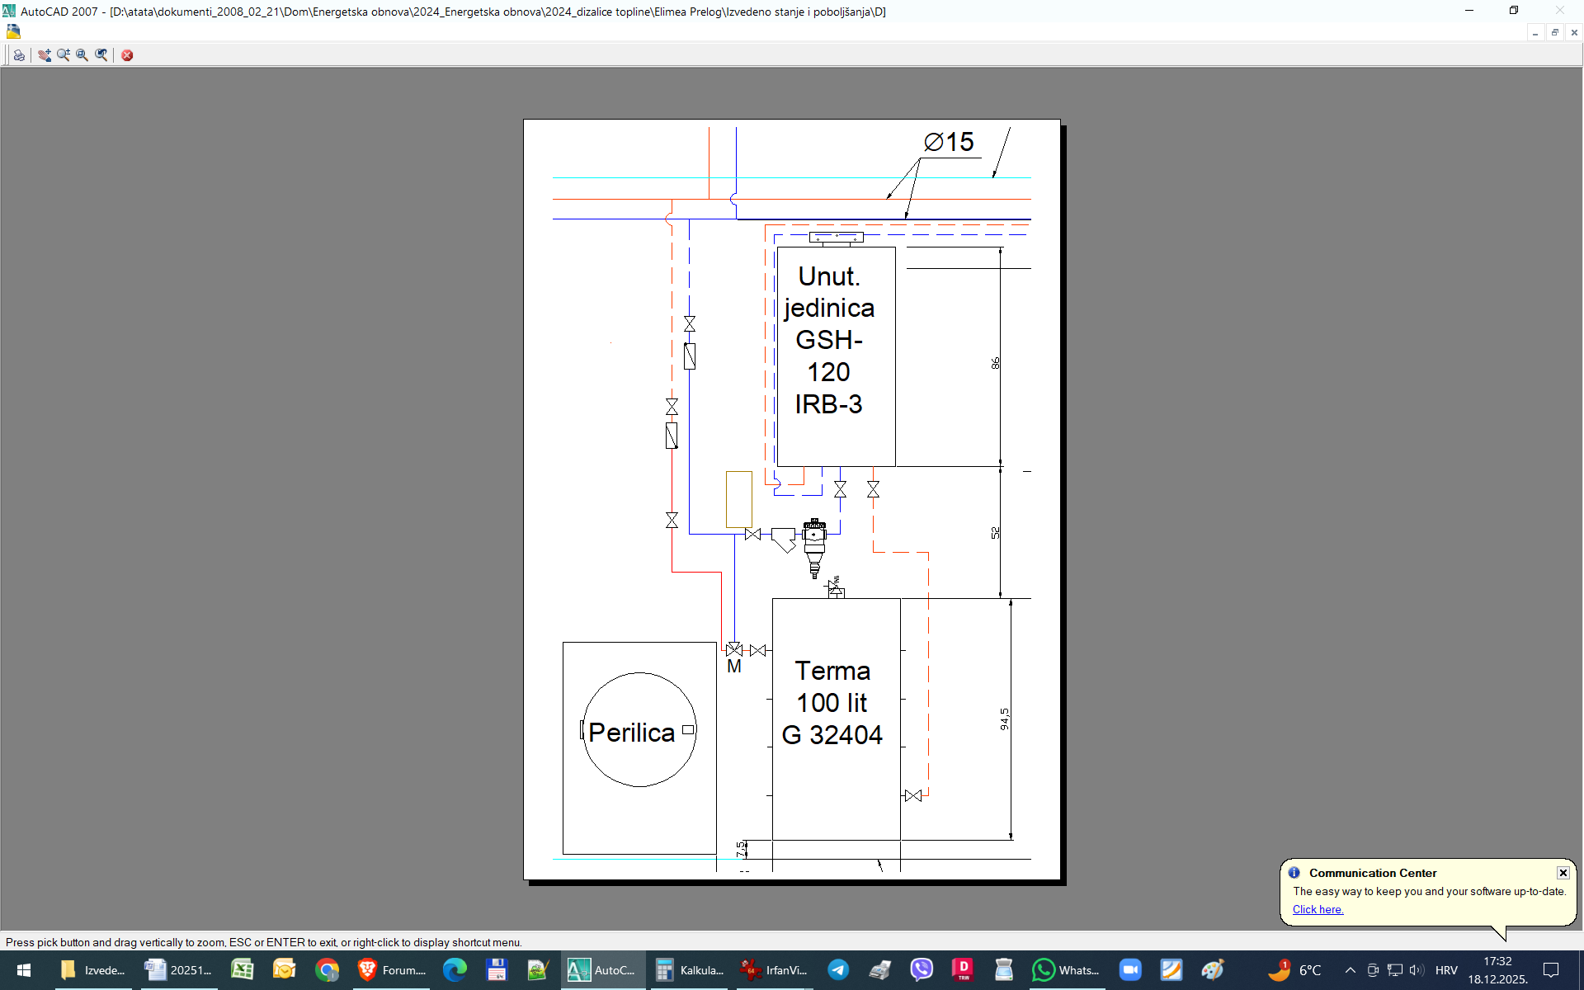Click the Zoom Original toolbar icon

click(x=101, y=55)
